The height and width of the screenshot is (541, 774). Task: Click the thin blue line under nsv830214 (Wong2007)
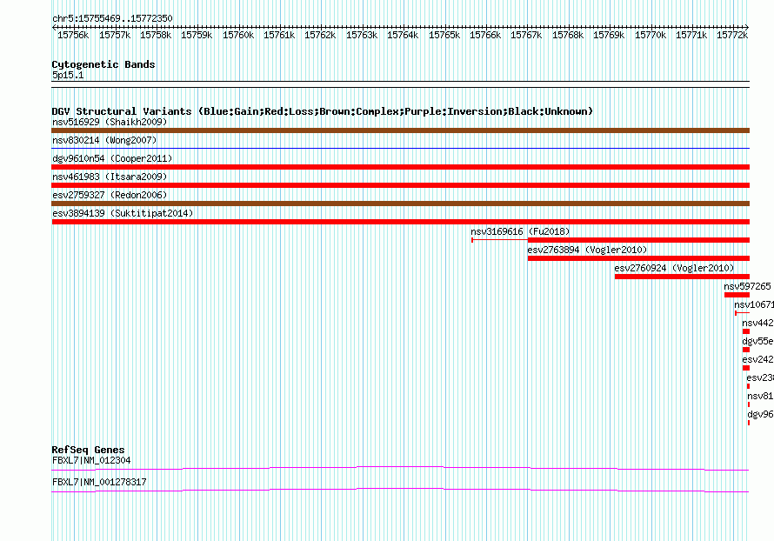click(400, 148)
